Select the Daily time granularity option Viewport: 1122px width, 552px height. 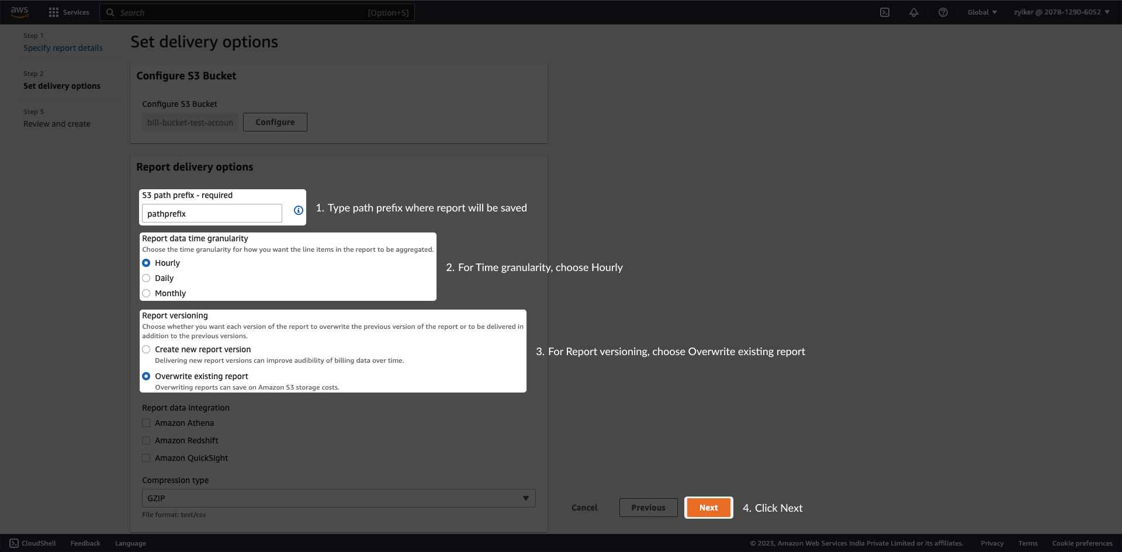click(x=146, y=278)
